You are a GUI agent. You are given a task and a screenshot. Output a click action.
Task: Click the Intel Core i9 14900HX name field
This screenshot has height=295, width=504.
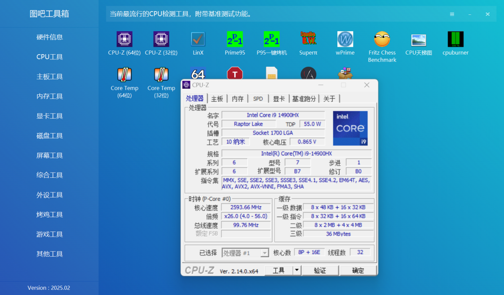click(273, 115)
